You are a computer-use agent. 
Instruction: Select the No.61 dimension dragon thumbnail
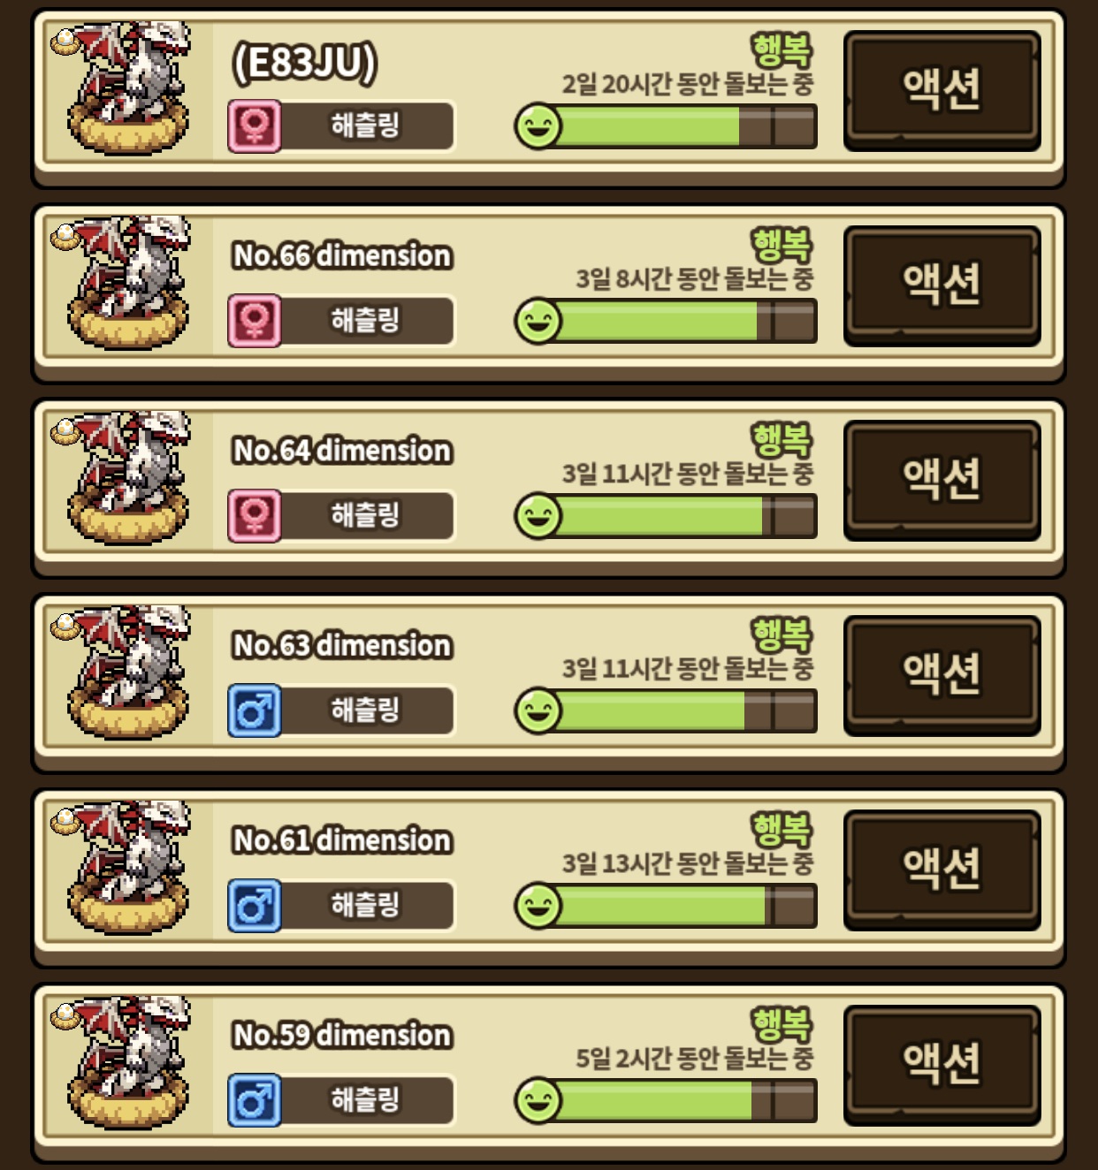tap(124, 868)
